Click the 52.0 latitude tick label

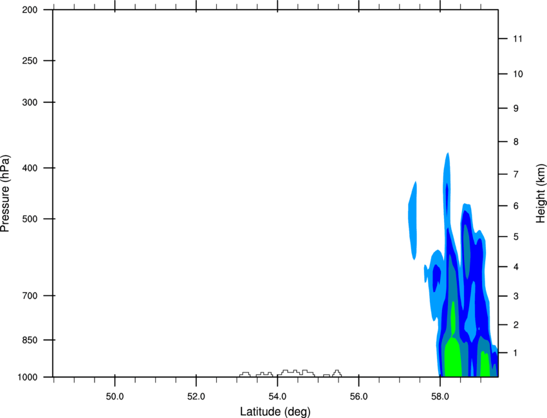[196, 397]
